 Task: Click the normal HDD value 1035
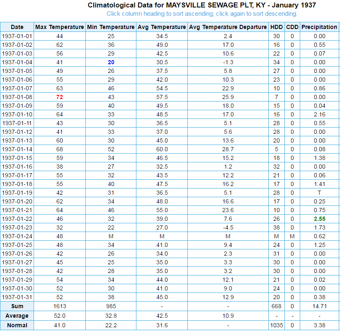pyautogui.click(x=277, y=325)
